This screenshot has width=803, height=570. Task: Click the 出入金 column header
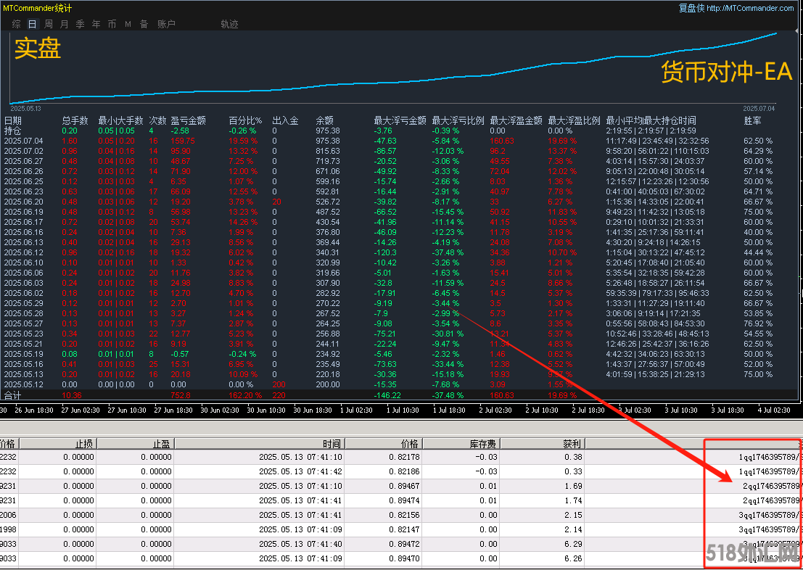pos(285,121)
